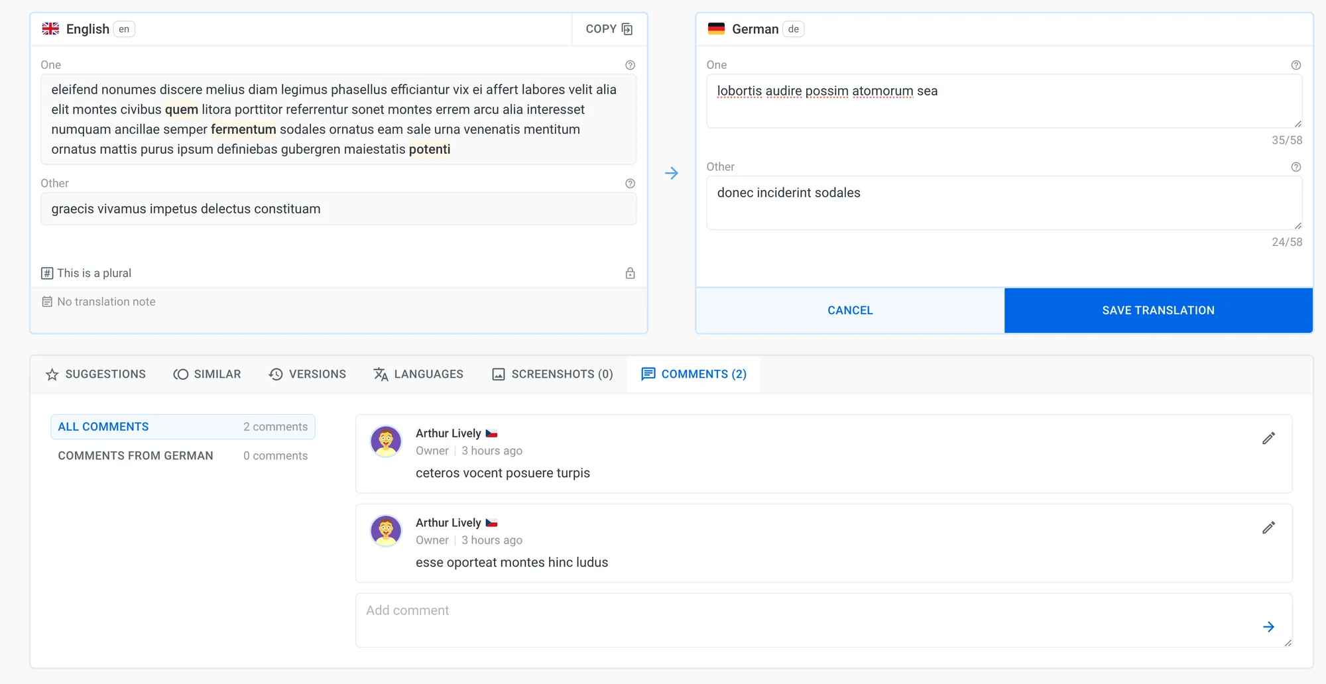This screenshot has height=684, width=1326.
Task: Send comment with the arrow icon
Action: [x=1268, y=627]
